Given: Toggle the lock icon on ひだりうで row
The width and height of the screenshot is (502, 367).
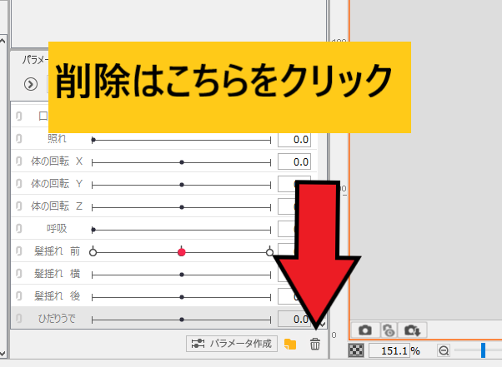Looking at the screenshot, I should coord(19,319).
